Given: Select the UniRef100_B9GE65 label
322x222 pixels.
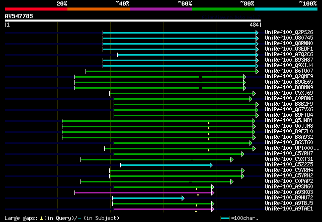Looking at the screenshot, I should [x=289, y=82].
